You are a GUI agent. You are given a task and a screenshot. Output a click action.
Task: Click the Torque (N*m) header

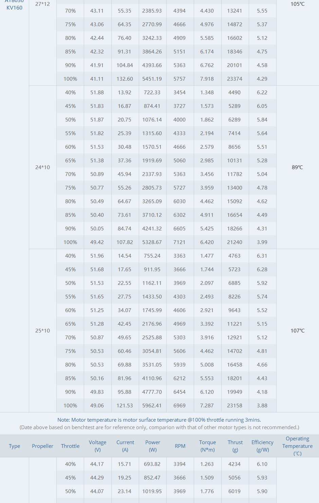(x=207, y=446)
